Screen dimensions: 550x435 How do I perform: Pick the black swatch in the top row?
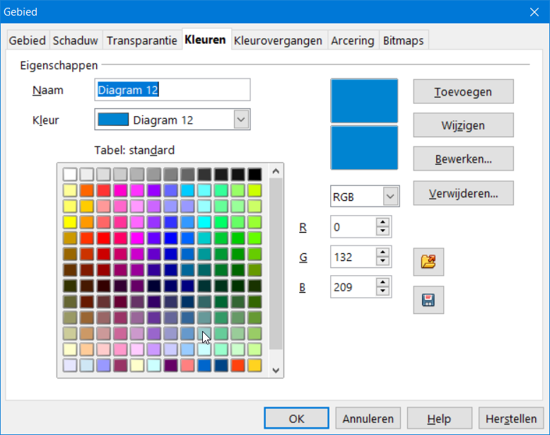coord(254,174)
